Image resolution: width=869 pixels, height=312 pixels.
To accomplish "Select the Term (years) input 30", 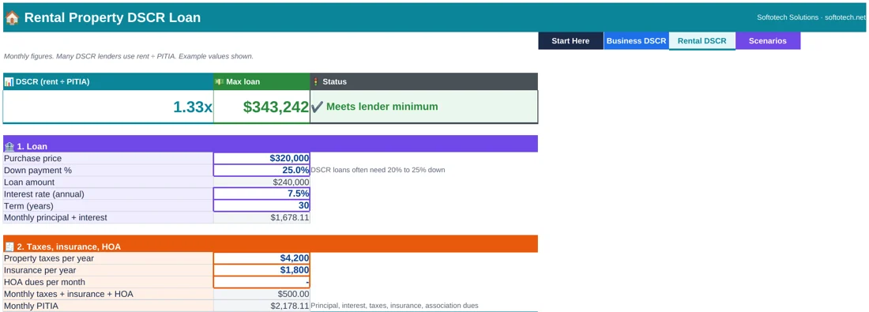I will point(261,205).
